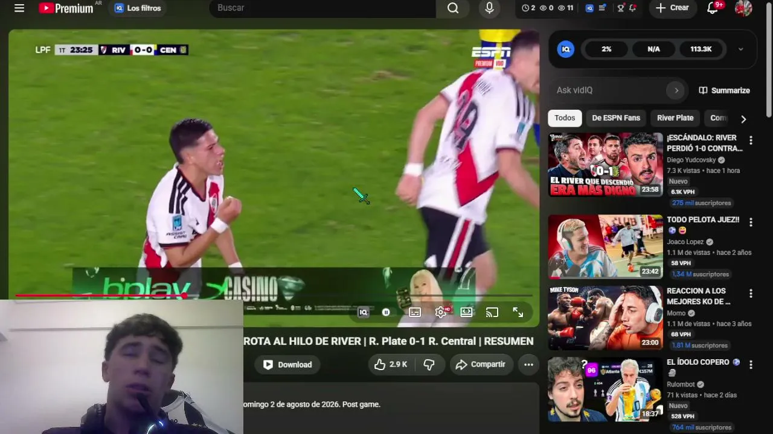773x434 pixels.
Task: Open the EL ÍDOLO COPERO video title
Action: tap(698, 362)
